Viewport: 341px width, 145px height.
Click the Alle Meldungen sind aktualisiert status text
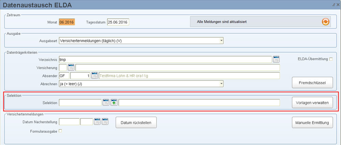[222, 22]
